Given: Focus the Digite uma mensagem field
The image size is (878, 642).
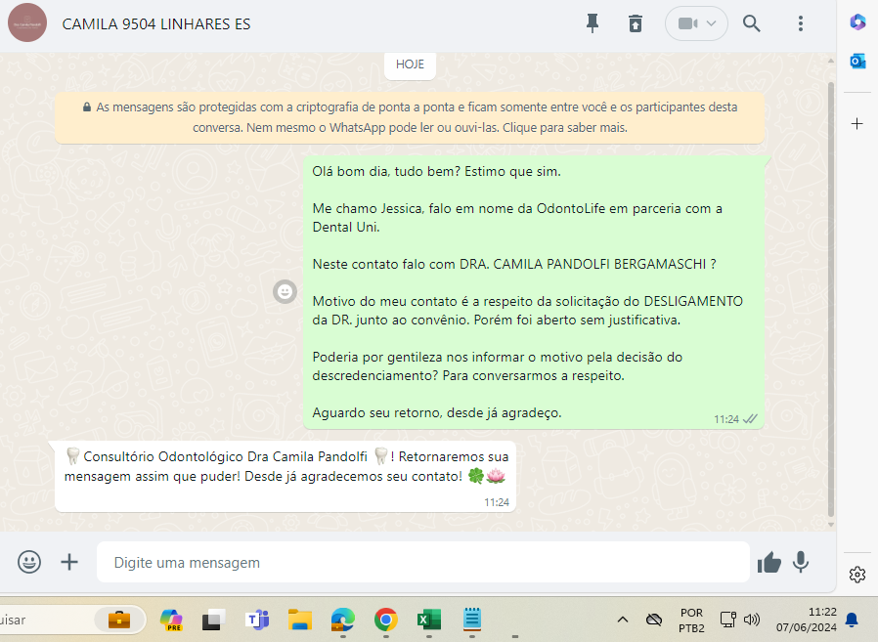Looking at the screenshot, I should click(423, 562).
